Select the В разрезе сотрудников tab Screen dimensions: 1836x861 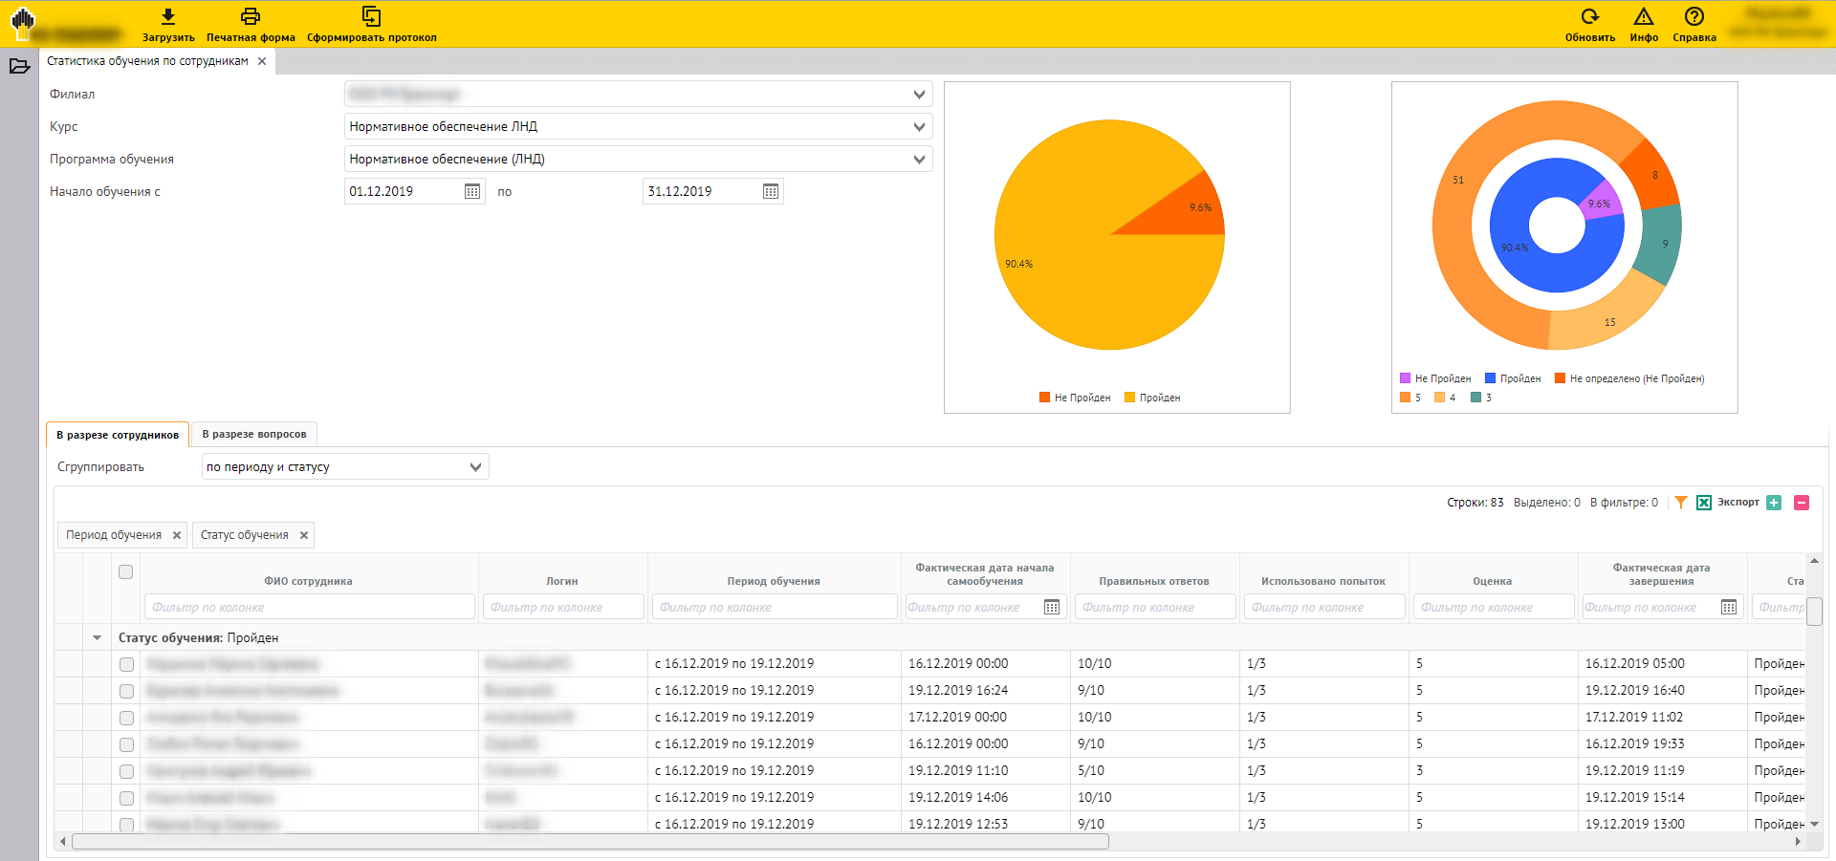click(x=118, y=435)
